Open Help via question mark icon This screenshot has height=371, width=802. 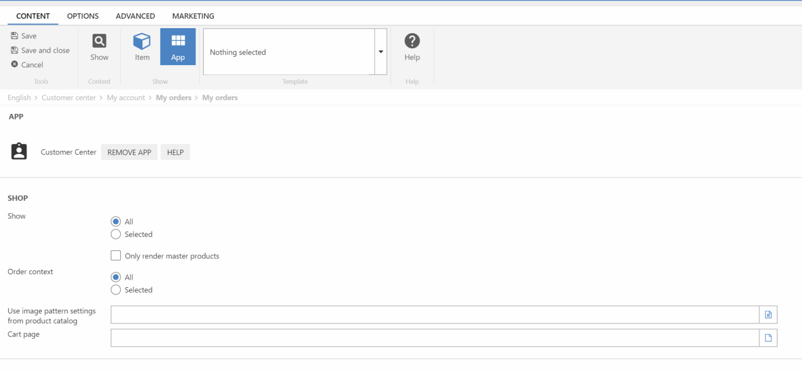[x=412, y=41]
